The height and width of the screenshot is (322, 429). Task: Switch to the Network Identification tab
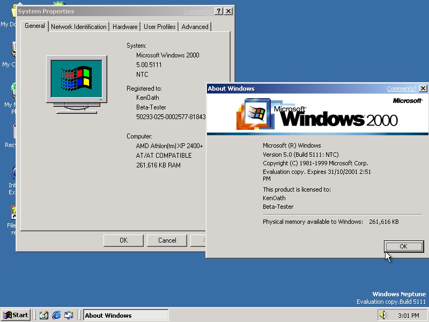[78, 27]
